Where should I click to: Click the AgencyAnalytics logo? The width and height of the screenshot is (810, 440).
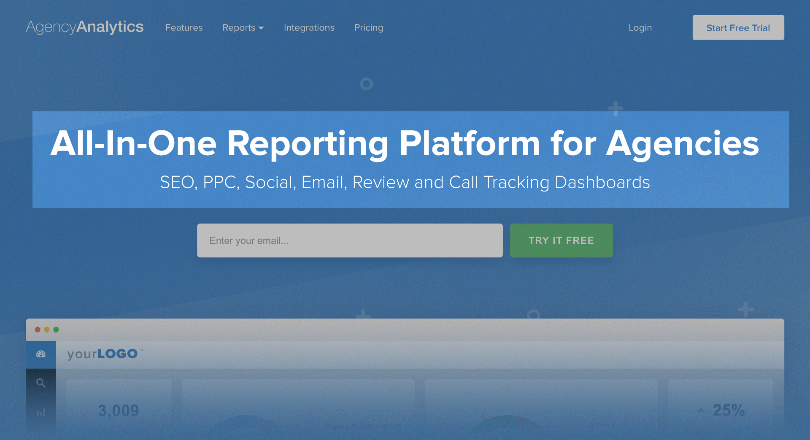click(x=85, y=27)
